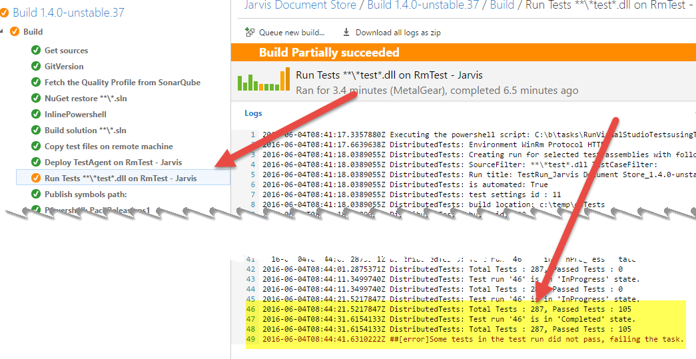This screenshot has height=359, width=696.
Task: Click log line 1 Executing the powershell script
Action: (479, 135)
